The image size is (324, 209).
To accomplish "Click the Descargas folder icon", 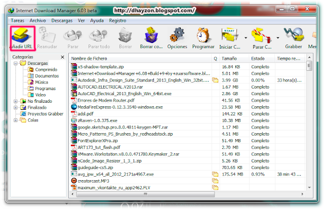I will tap(23, 63).
